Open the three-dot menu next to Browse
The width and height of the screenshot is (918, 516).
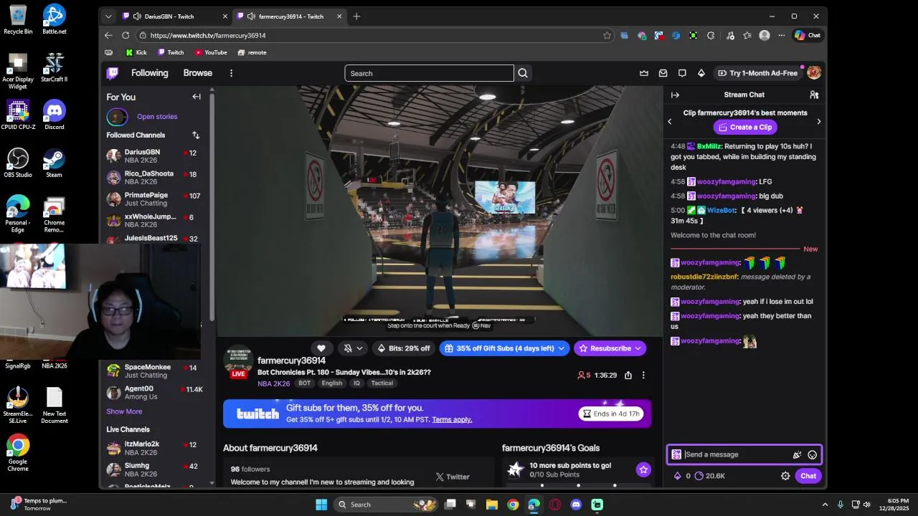click(x=231, y=73)
